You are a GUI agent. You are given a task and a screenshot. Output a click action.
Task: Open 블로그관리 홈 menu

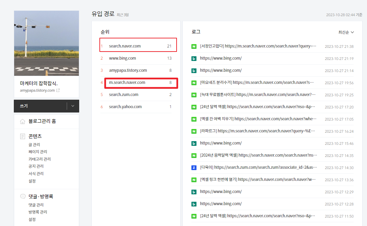[x=42, y=121]
